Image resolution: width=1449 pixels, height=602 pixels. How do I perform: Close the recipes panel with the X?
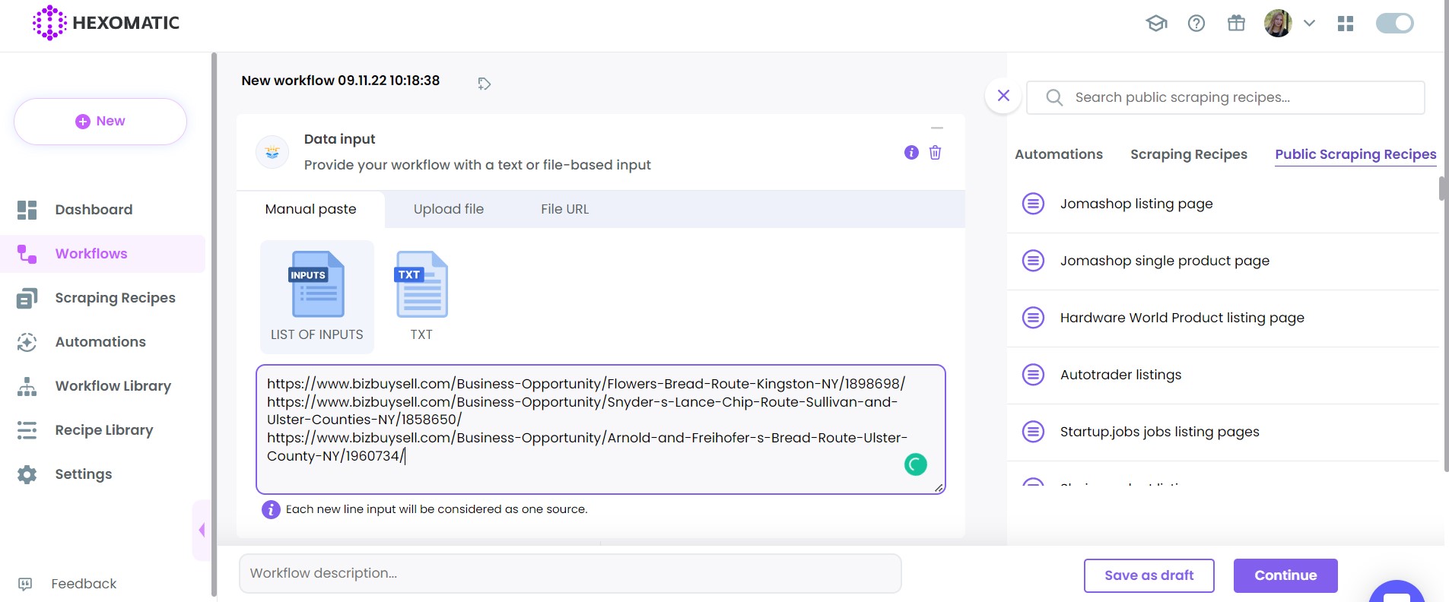(1003, 96)
